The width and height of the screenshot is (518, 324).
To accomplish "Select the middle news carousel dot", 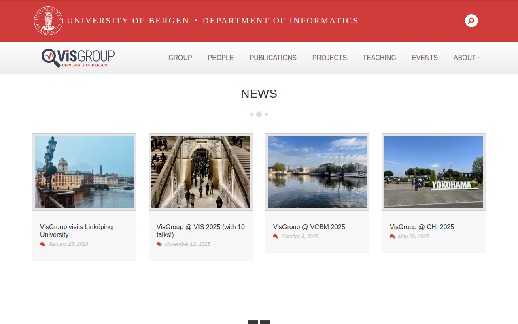I will click(x=259, y=114).
